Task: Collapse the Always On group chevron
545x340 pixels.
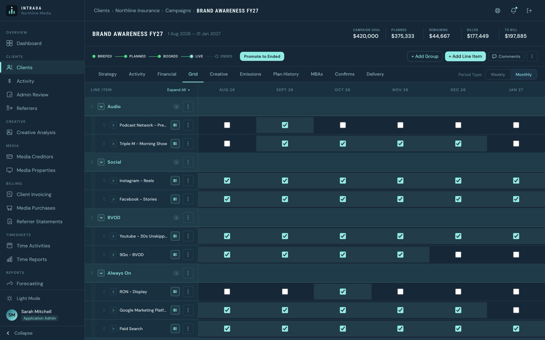Action: pos(101,273)
